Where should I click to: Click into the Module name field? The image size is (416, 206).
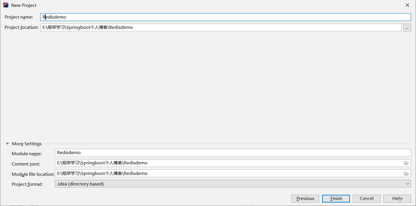233,153
